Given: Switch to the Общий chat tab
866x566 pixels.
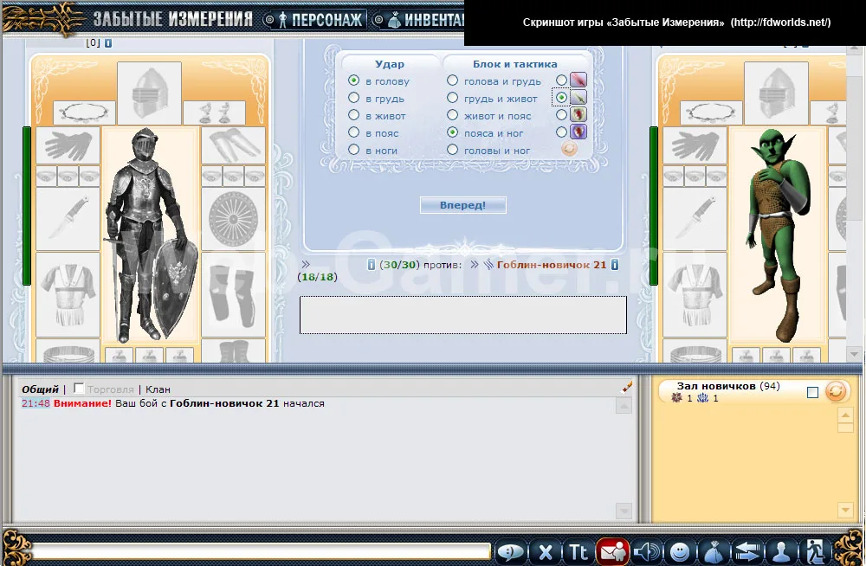Looking at the screenshot, I should click(40, 389).
